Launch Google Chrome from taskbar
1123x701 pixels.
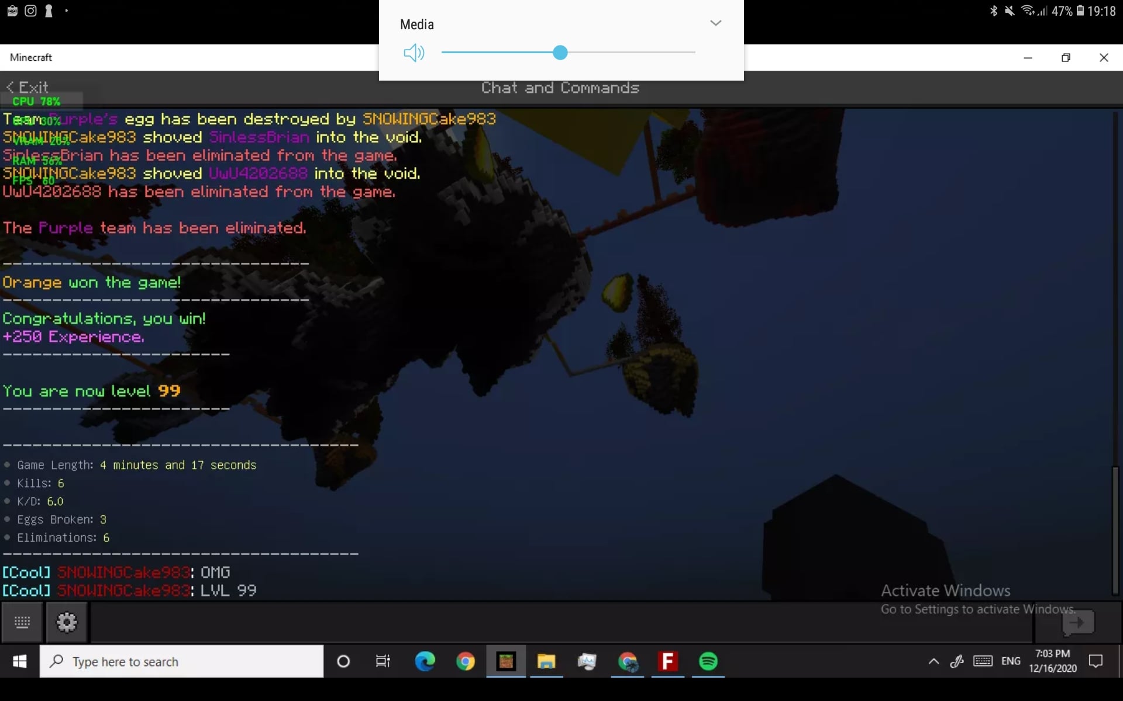click(466, 661)
